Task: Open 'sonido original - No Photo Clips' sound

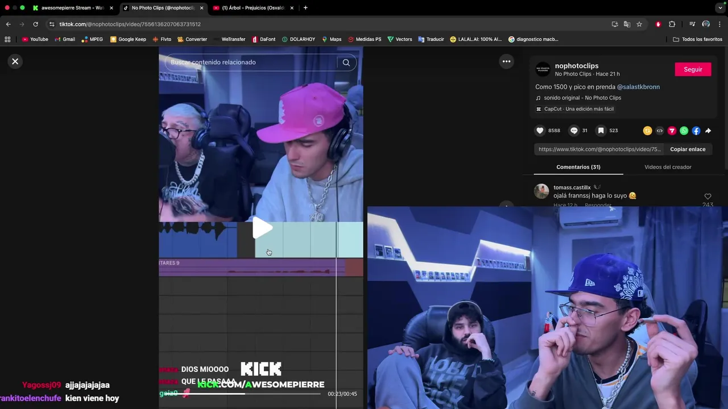Action: click(582, 98)
